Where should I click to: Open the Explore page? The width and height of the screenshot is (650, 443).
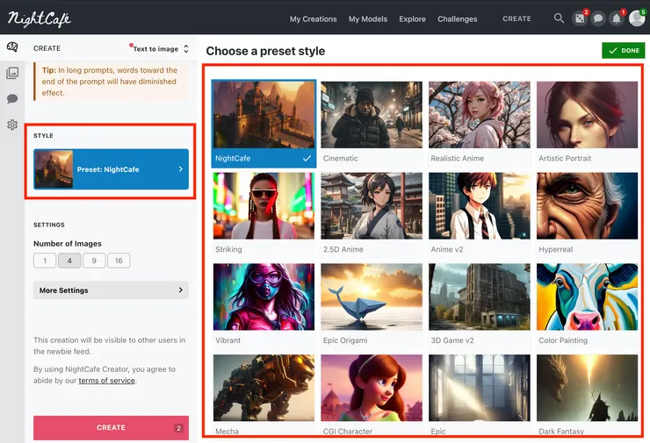click(412, 19)
